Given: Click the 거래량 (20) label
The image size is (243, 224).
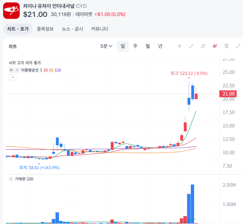Looking at the screenshot, I should (24, 179).
